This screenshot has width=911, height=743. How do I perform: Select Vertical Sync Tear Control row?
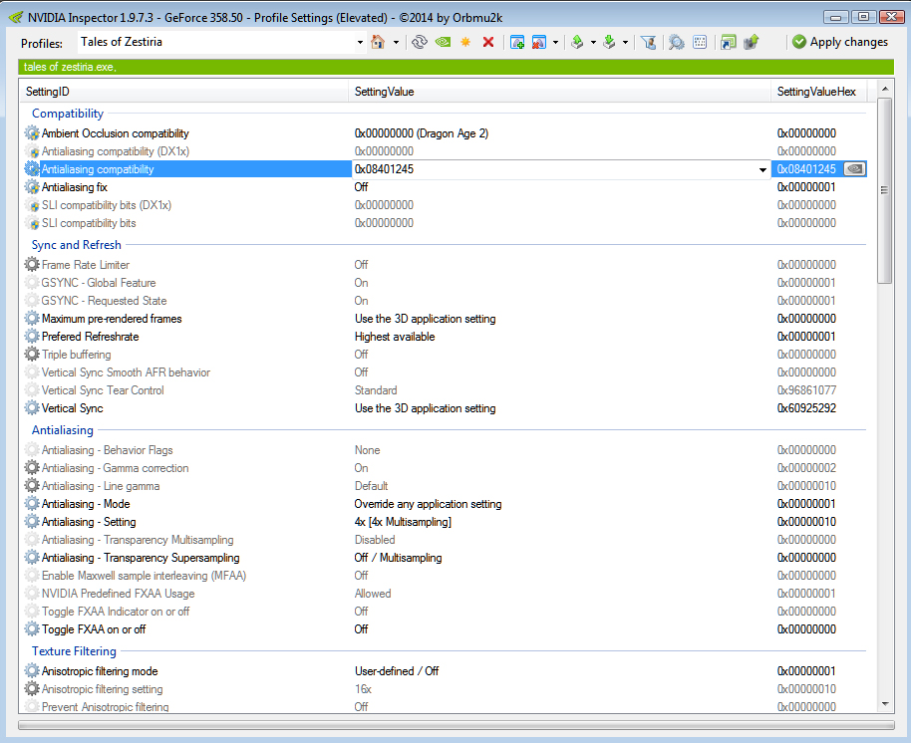click(x=446, y=390)
